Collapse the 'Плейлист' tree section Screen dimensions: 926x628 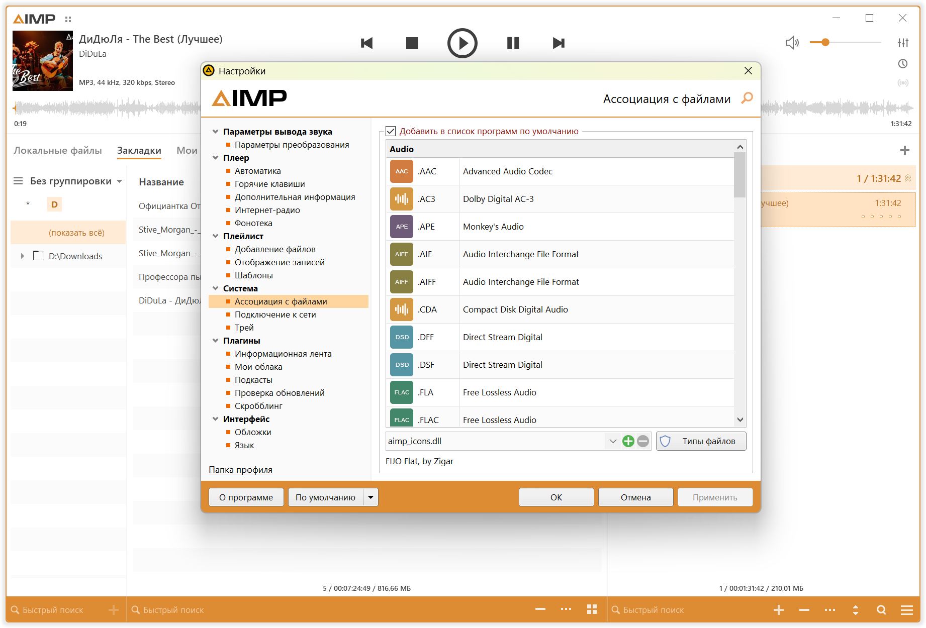[x=215, y=236]
